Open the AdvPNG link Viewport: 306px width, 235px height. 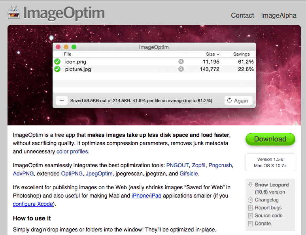click(x=23, y=173)
